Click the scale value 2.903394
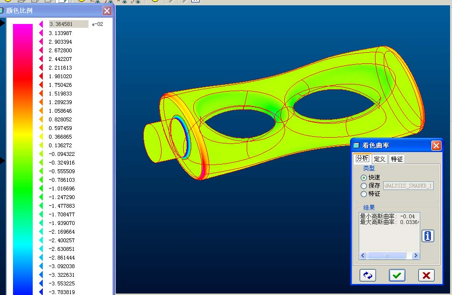Image resolution: width=452 pixels, height=295 pixels. click(60, 42)
